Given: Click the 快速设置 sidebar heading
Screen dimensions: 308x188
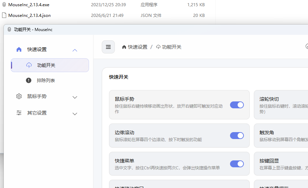Looking at the screenshot, I should point(37,49).
